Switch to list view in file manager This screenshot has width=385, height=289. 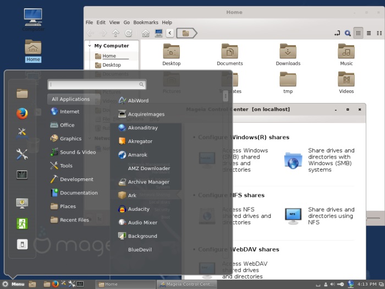coord(369,33)
